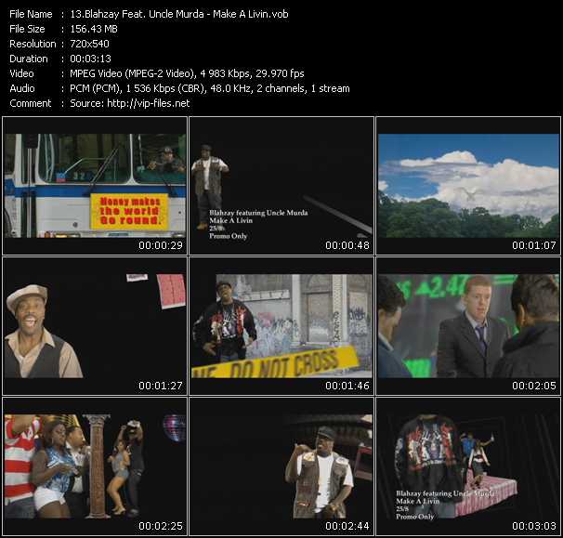Click the 'Resolution' label

click(33, 44)
